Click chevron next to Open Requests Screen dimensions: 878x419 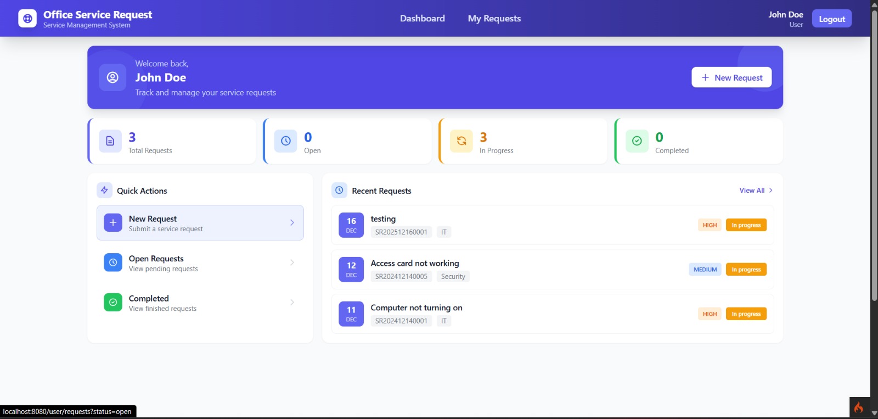coord(292,262)
